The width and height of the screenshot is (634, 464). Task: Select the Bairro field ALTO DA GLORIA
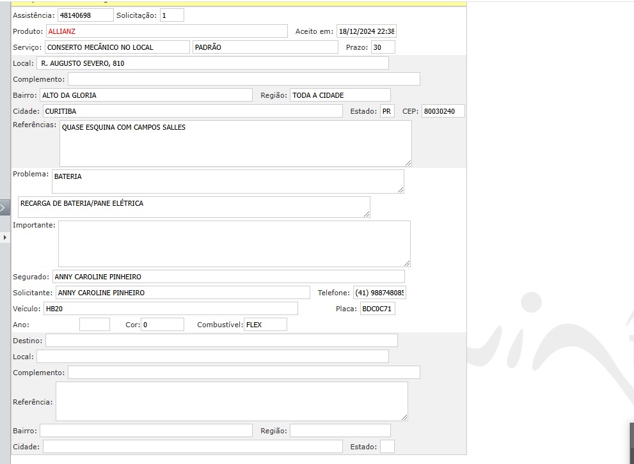coord(146,95)
